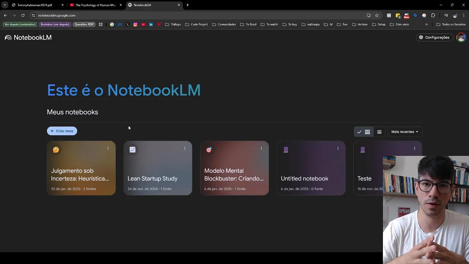The height and width of the screenshot is (264, 469).
Task: View site information icon in address bar
Action: tap(33, 15)
